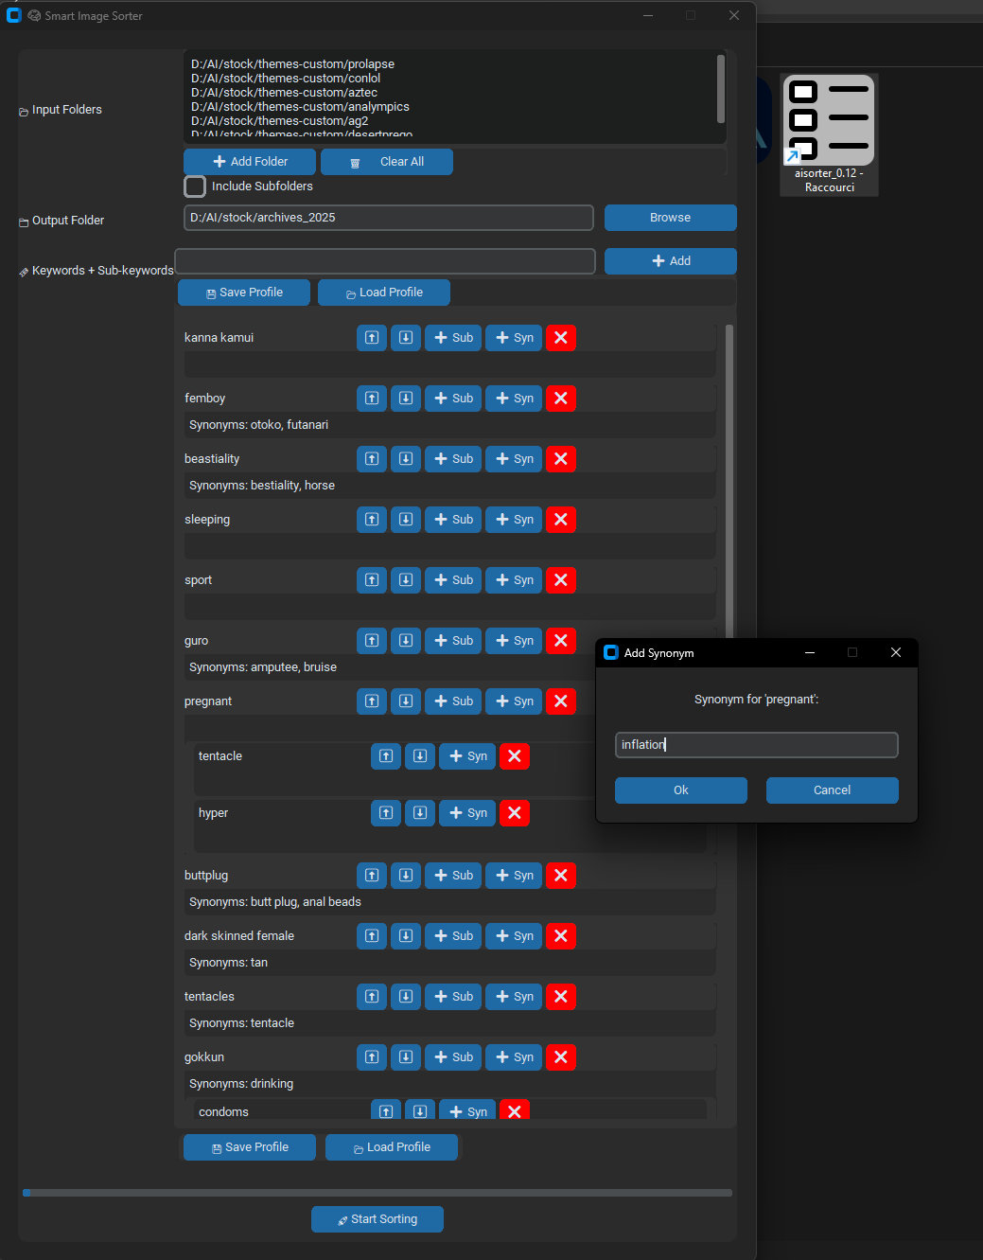Delete the 'sleeping' keyword
Viewport: 983px width, 1260px height.
click(561, 520)
